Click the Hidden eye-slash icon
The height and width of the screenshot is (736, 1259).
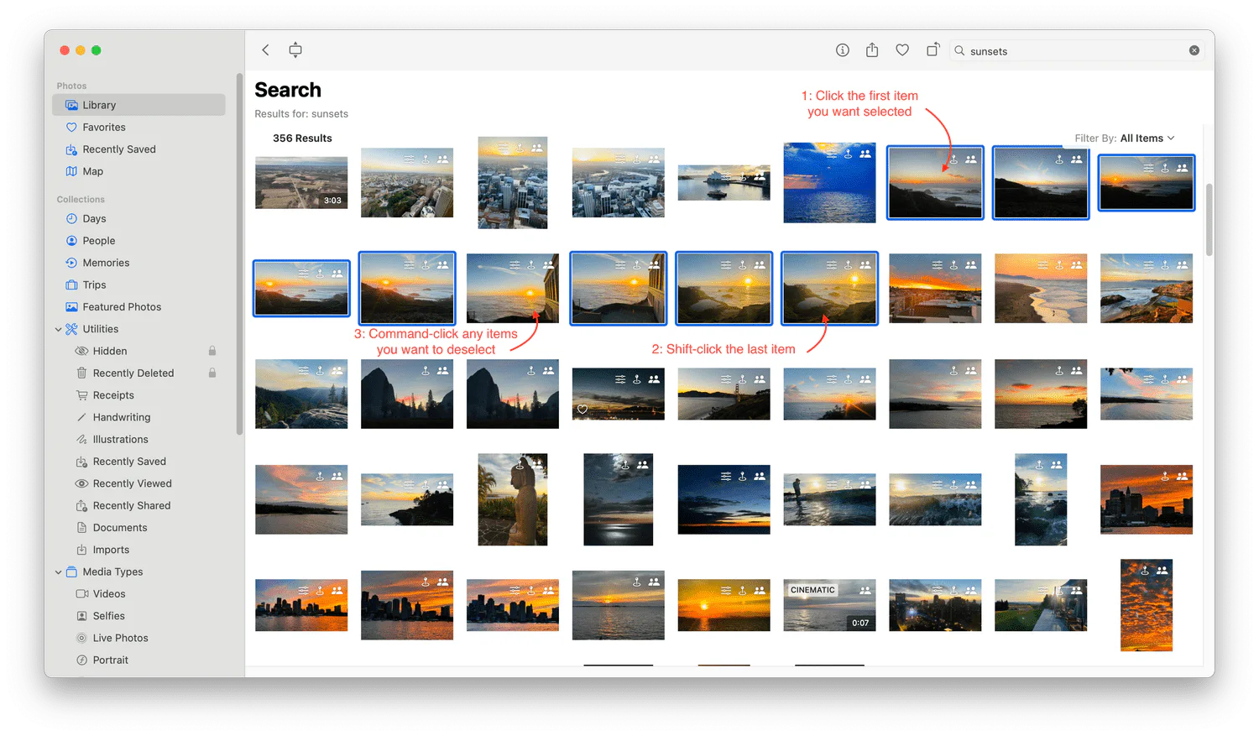point(81,351)
